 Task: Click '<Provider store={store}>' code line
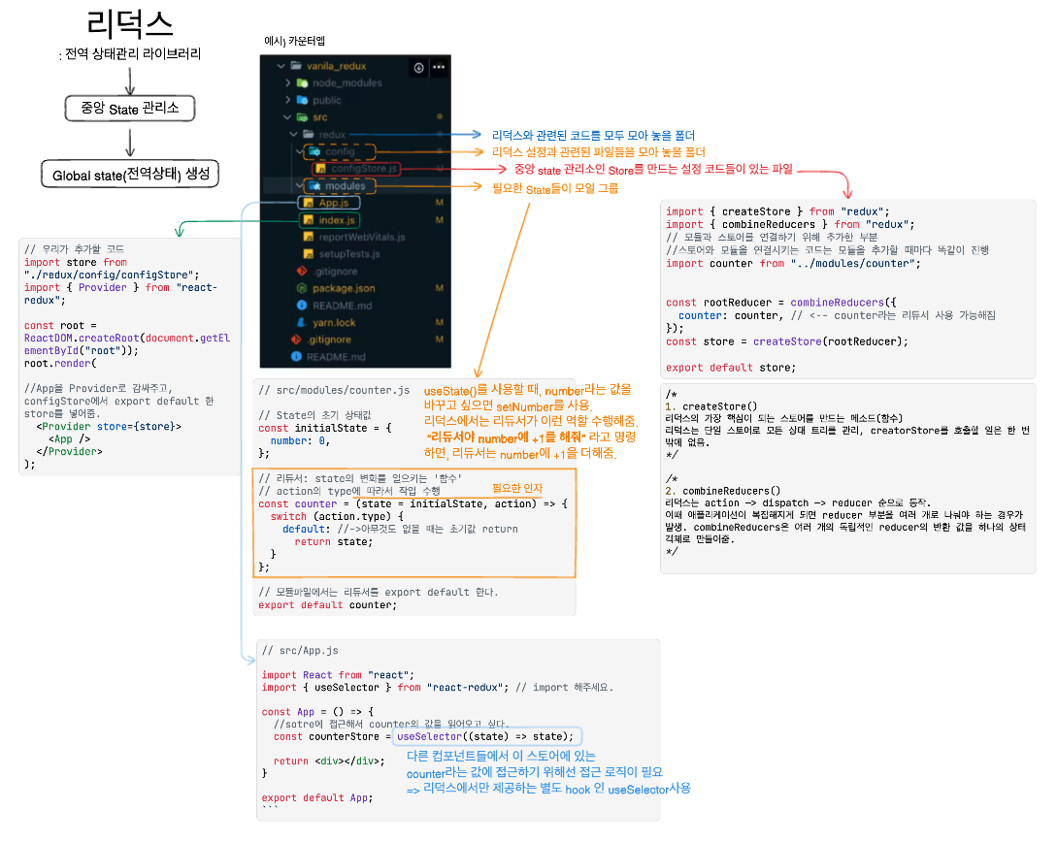click(x=109, y=427)
